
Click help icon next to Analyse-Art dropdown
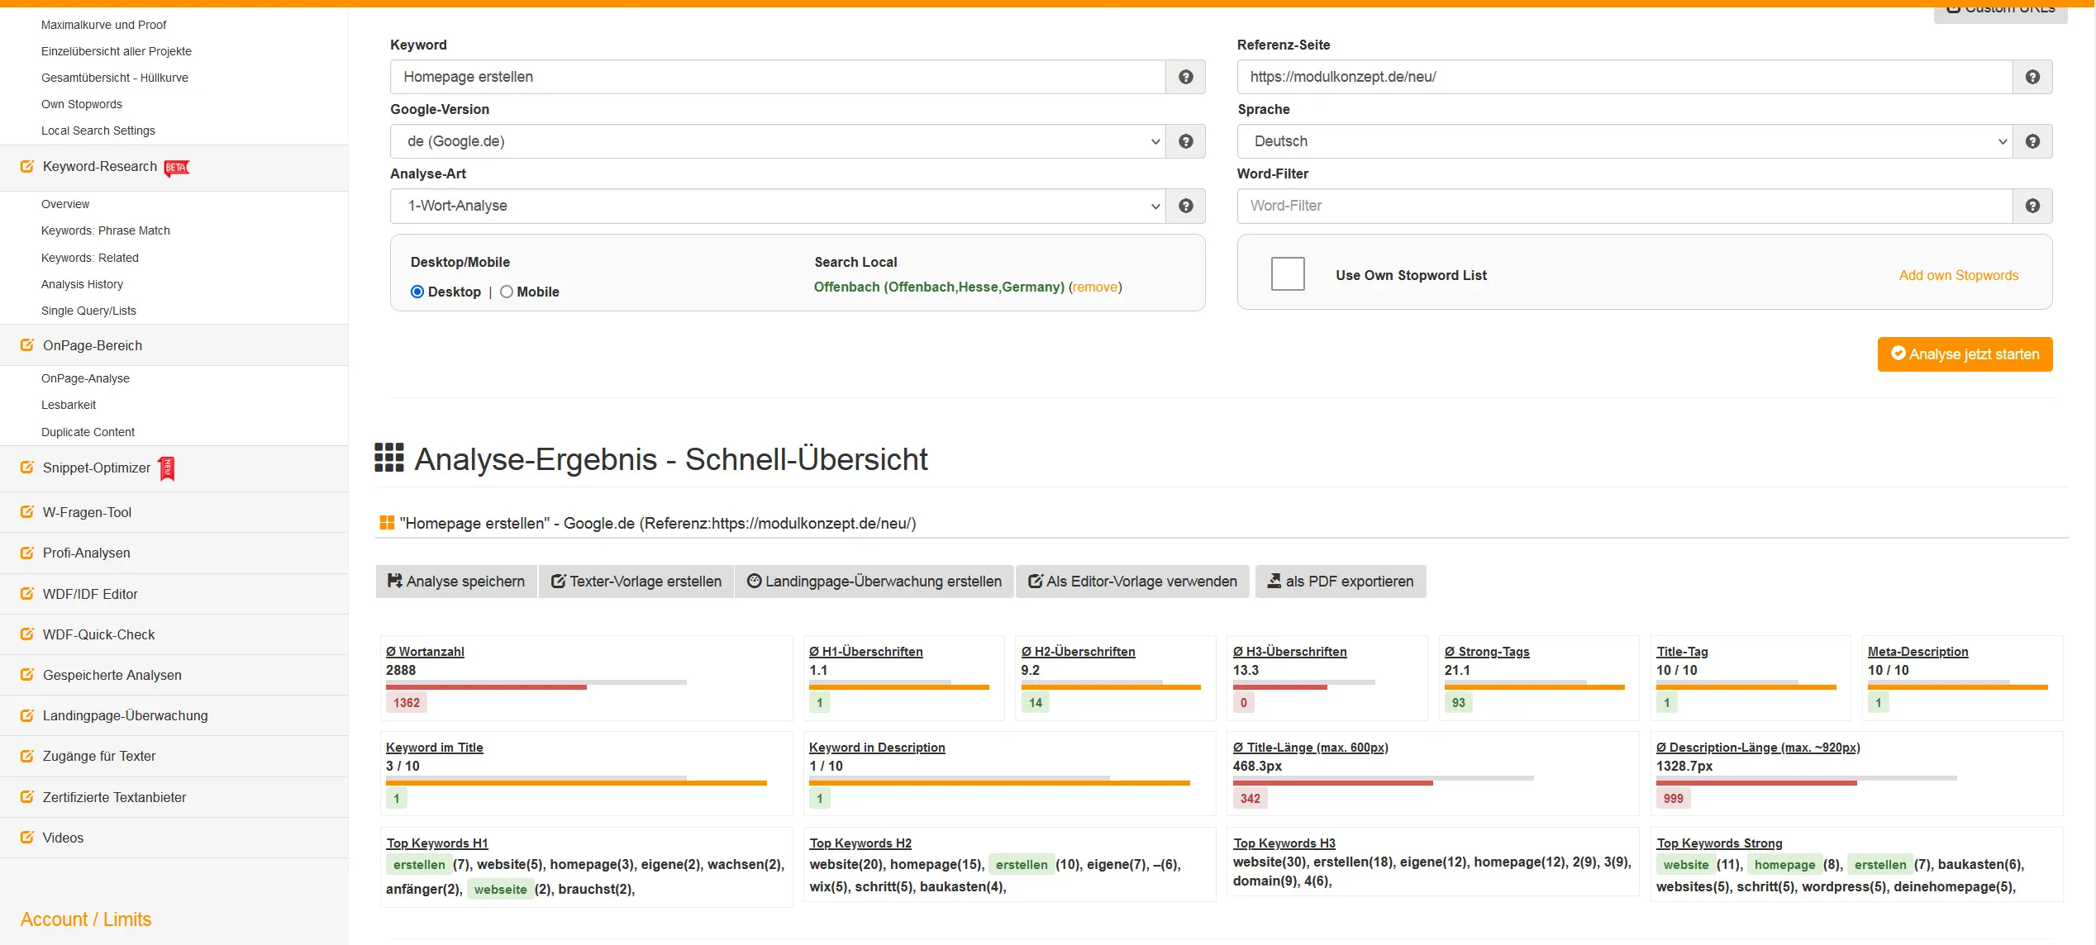1185,206
